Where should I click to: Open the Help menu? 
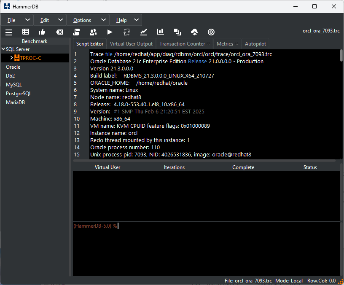tap(121, 20)
